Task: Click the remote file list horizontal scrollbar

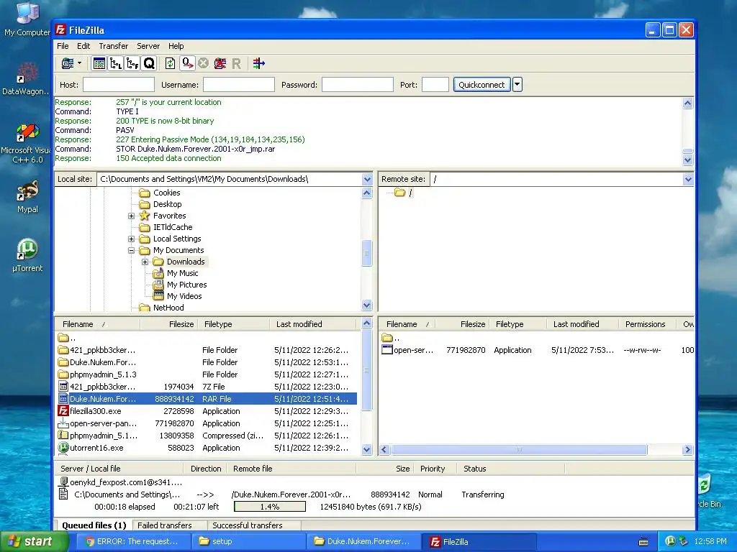Action: [519, 450]
